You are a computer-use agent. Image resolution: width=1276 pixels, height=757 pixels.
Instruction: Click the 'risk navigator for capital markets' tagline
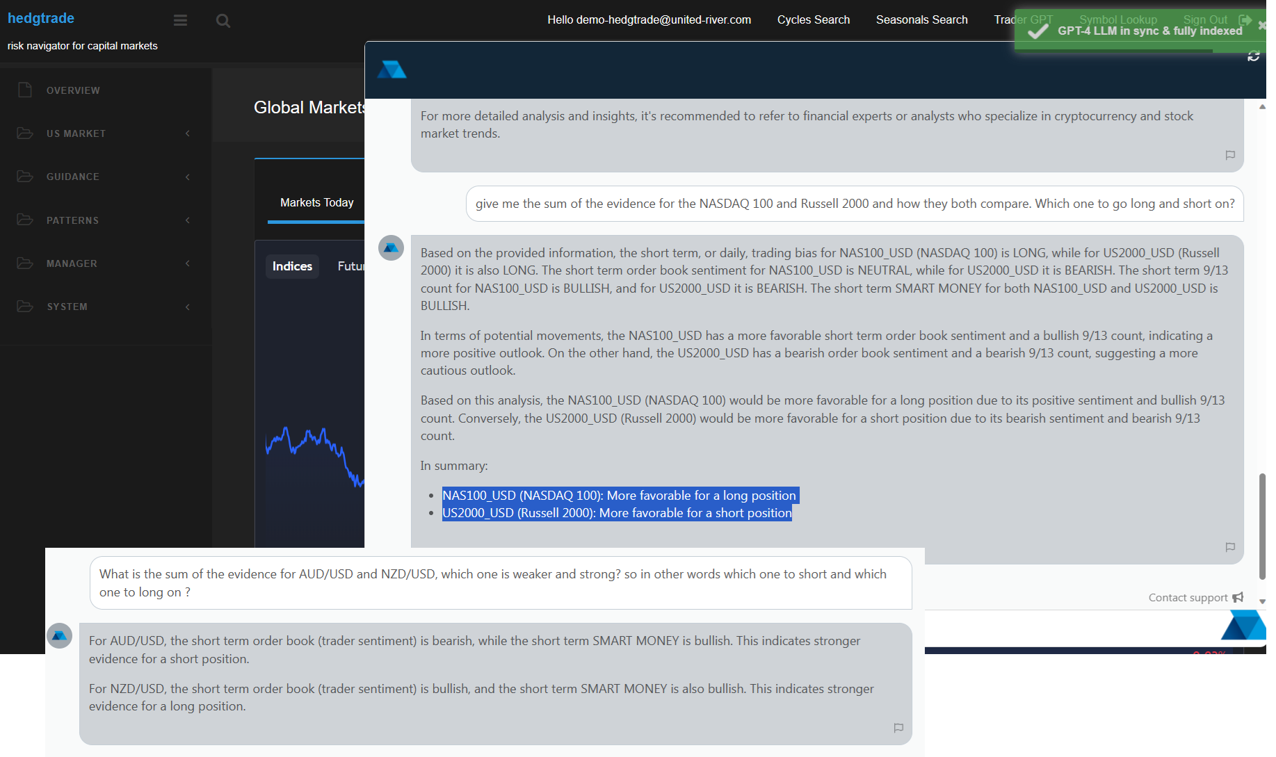click(x=83, y=46)
